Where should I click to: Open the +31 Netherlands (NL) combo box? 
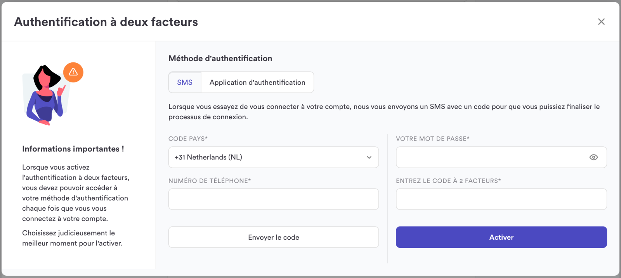click(x=274, y=157)
